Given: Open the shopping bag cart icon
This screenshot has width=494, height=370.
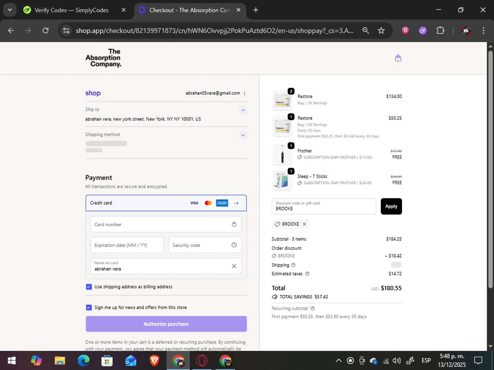Looking at the screenshot, I should 398,58.
